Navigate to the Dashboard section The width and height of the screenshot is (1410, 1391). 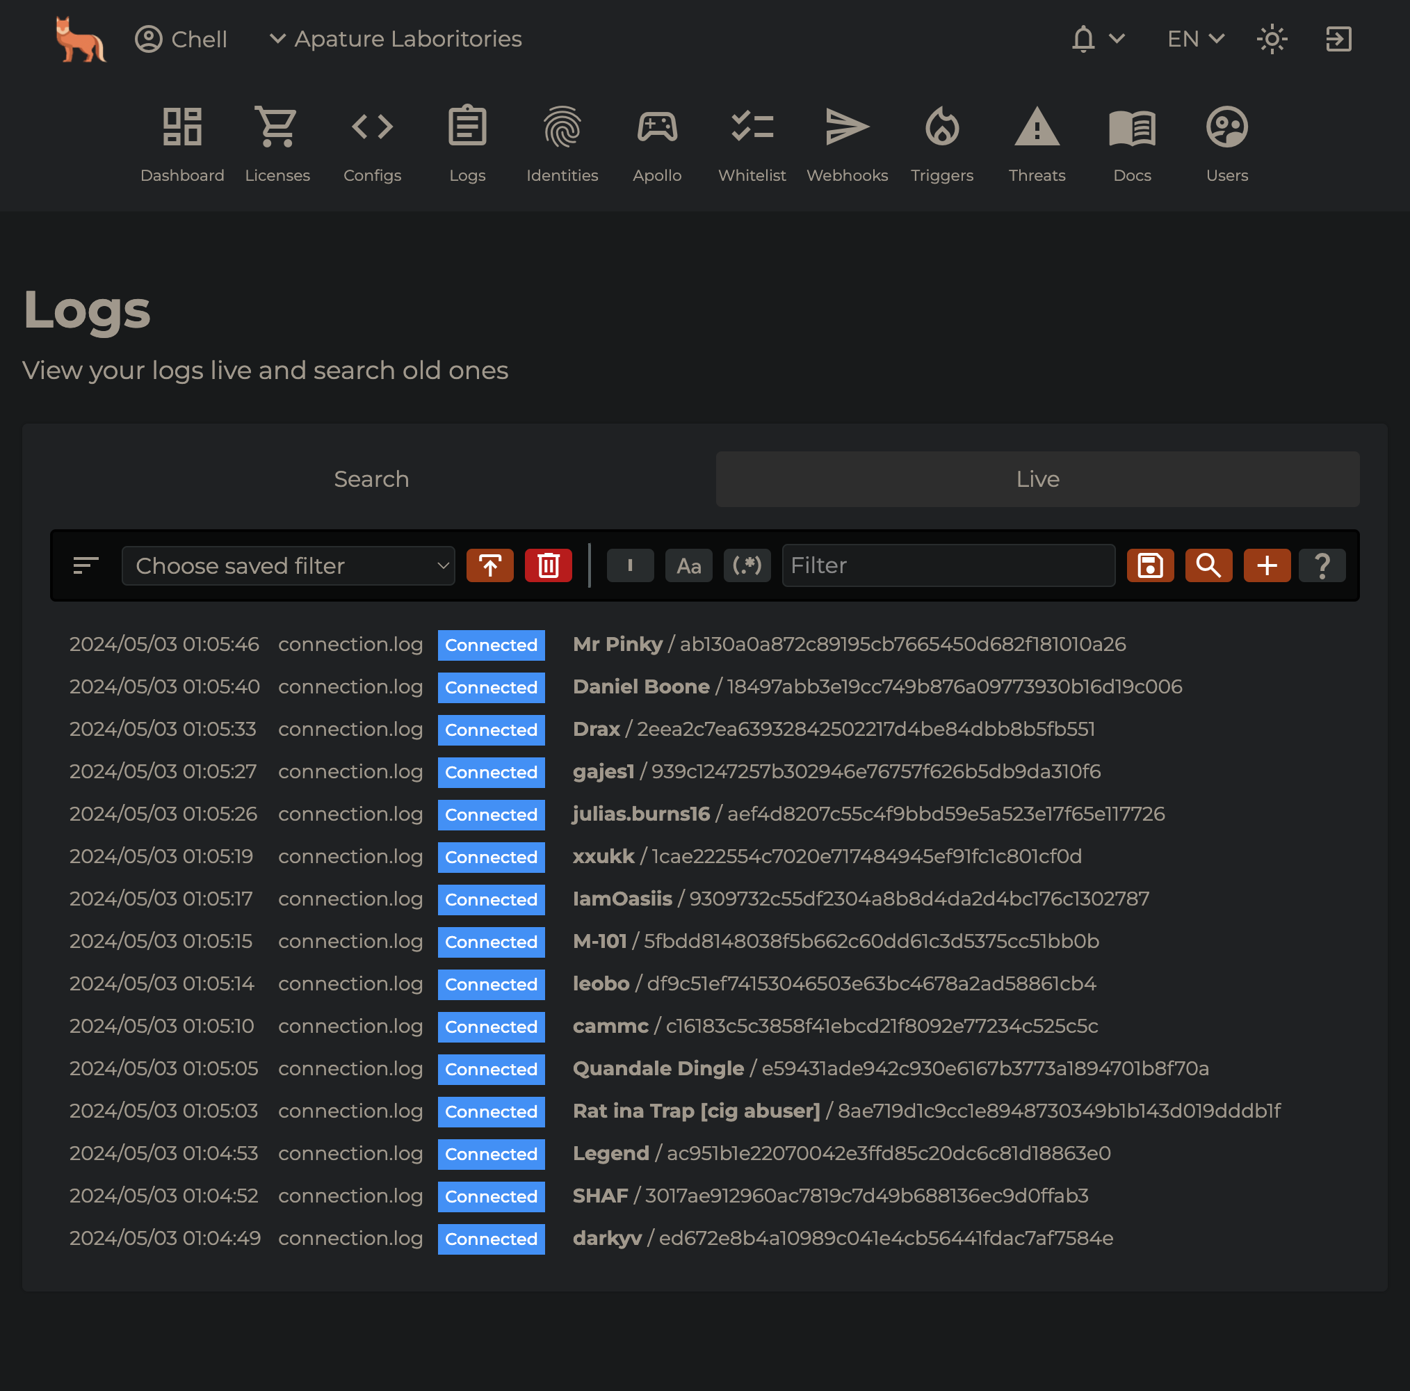pos(182,143)
